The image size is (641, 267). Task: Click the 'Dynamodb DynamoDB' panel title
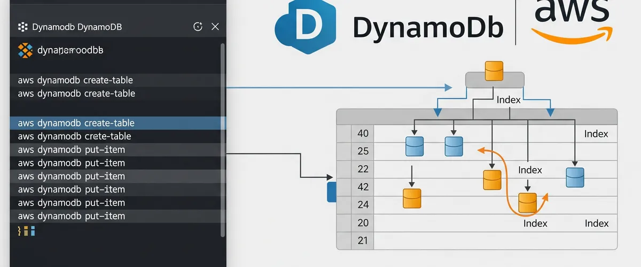78,27
